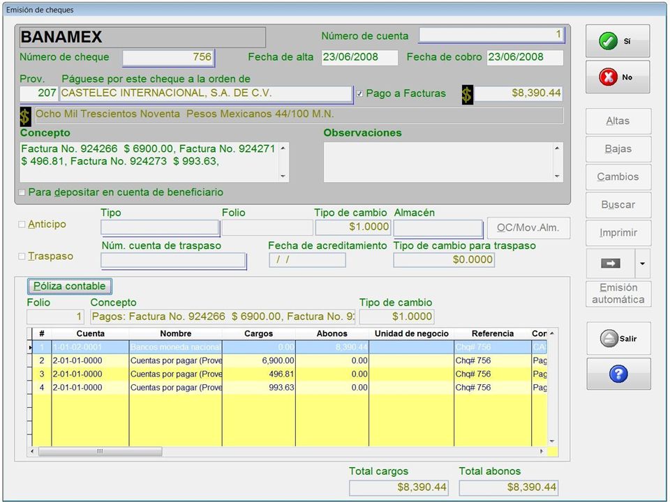Click the Bajas button
Image resolution: width=670 pixels, height=502 pixels.
click(618, 149)
